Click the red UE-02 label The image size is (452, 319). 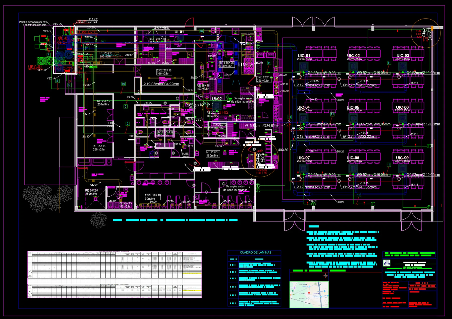(x=64, y=38)
